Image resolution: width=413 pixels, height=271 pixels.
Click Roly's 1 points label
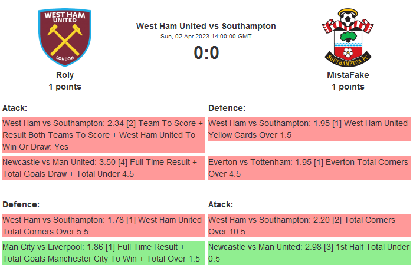click(x=65, y=87)
